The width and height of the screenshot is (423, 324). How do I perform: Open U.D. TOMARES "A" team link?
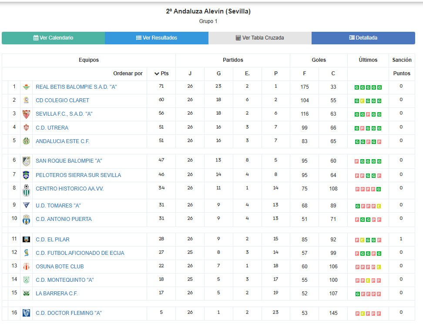[58, 206]
